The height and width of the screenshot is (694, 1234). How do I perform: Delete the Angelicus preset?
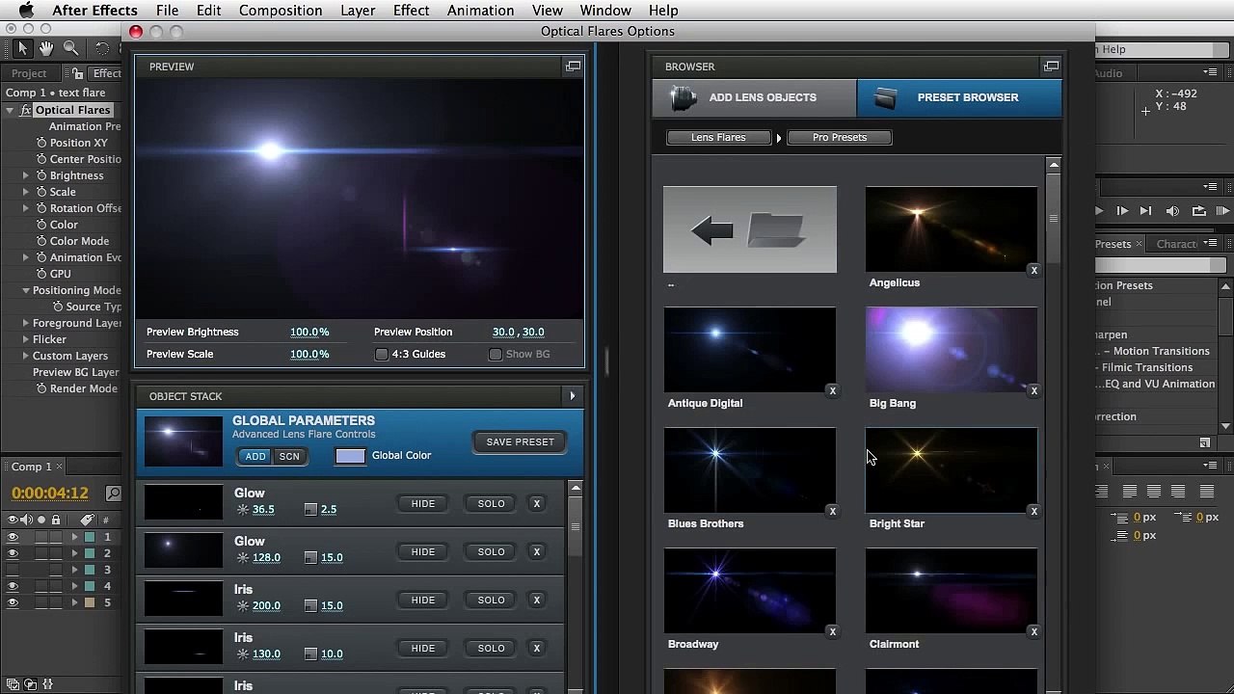point(1033,270)
